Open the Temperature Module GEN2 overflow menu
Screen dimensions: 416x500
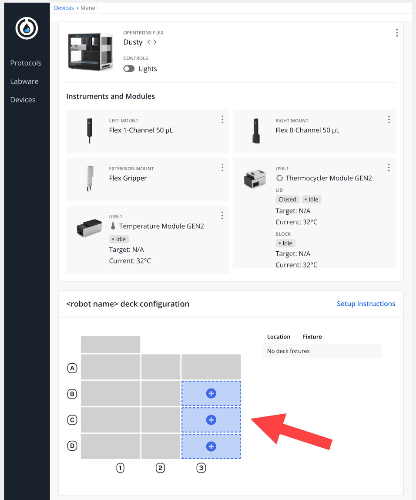tap(222, 215)
